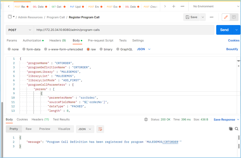This screenshot has height=158, width=241.
Task: Open the collection folder icon in breadcrumb
Action: coord(10,17)
